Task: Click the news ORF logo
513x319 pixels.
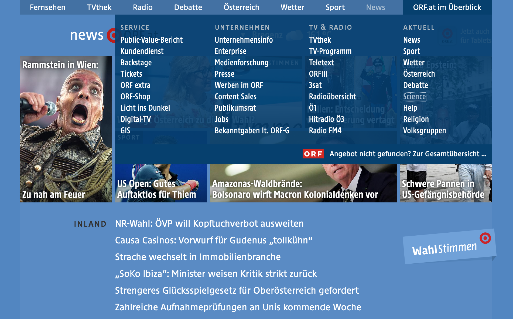Action: 93,35
